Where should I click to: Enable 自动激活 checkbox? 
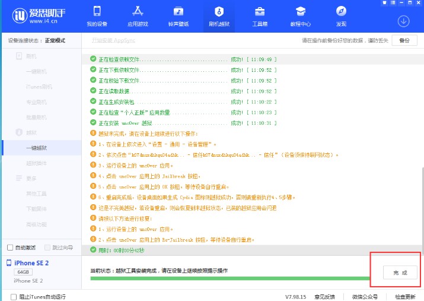click(9, 248)
